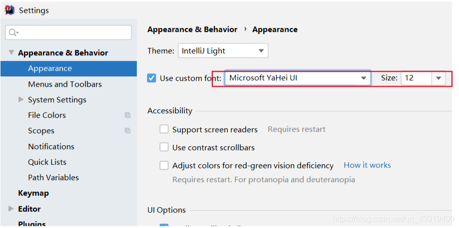The image size is (459, 228).
Task: Select Menus and Toolbars in sidebar
Action: point(65,84)
